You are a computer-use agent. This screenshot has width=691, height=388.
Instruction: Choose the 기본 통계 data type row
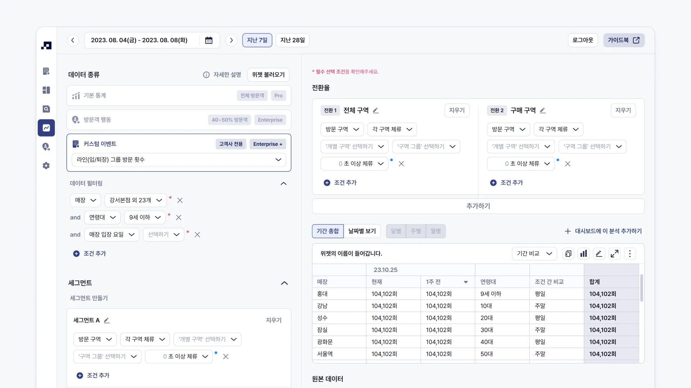(x=179, y=96)
